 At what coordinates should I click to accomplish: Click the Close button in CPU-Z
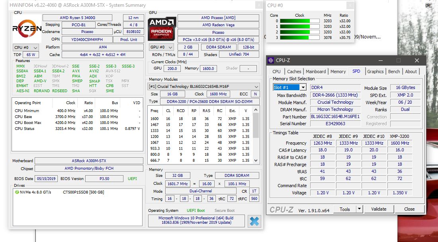click(x=409, y=209)
